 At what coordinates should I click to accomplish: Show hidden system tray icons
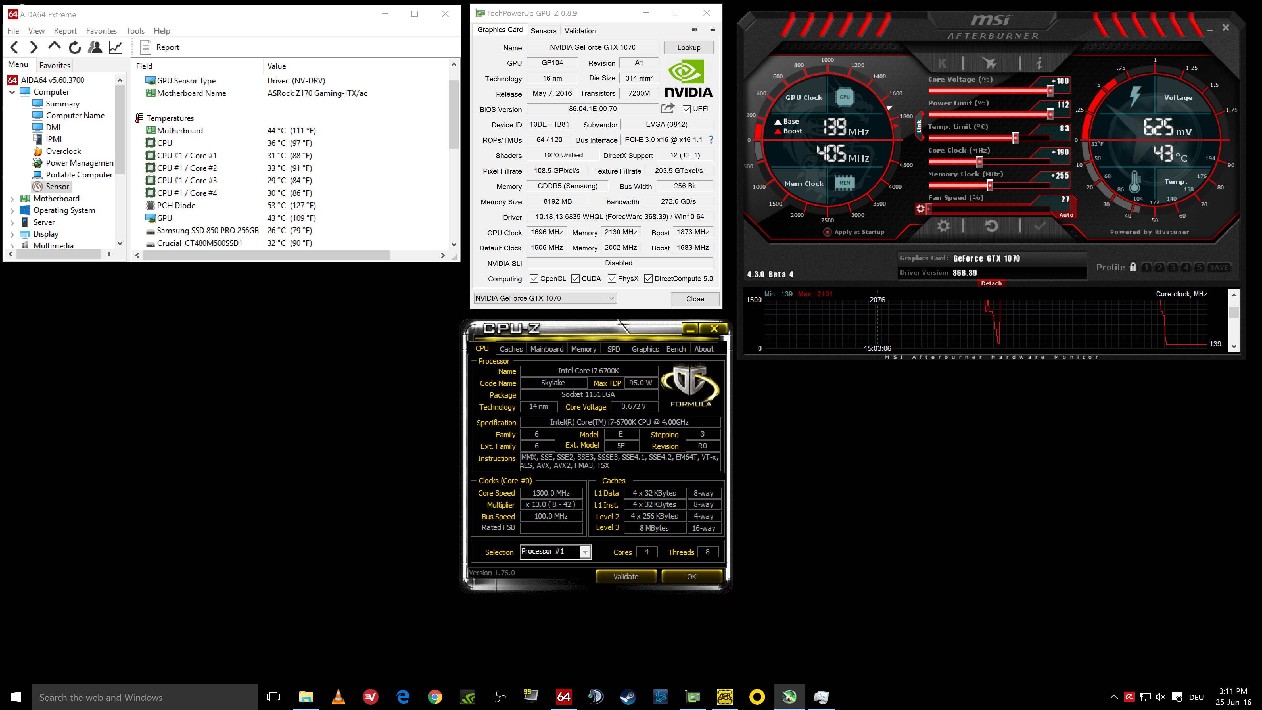coord(1113,697)
